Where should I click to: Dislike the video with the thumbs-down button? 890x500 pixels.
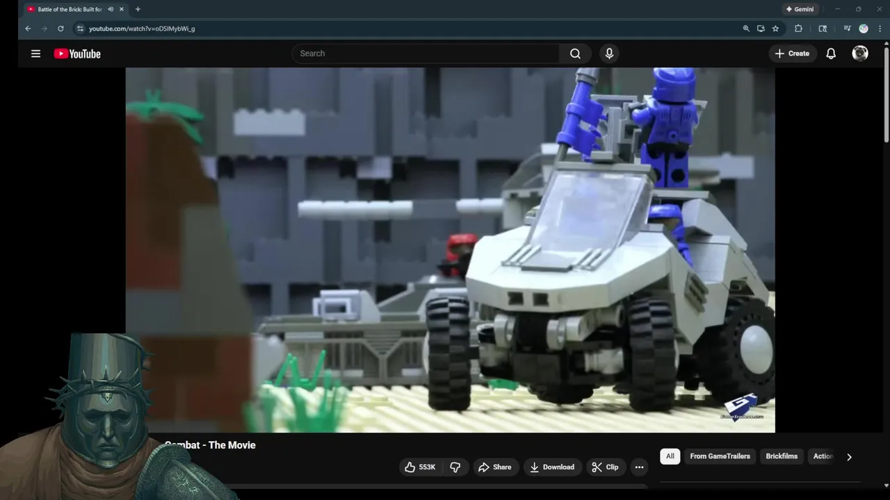point(455,467)
